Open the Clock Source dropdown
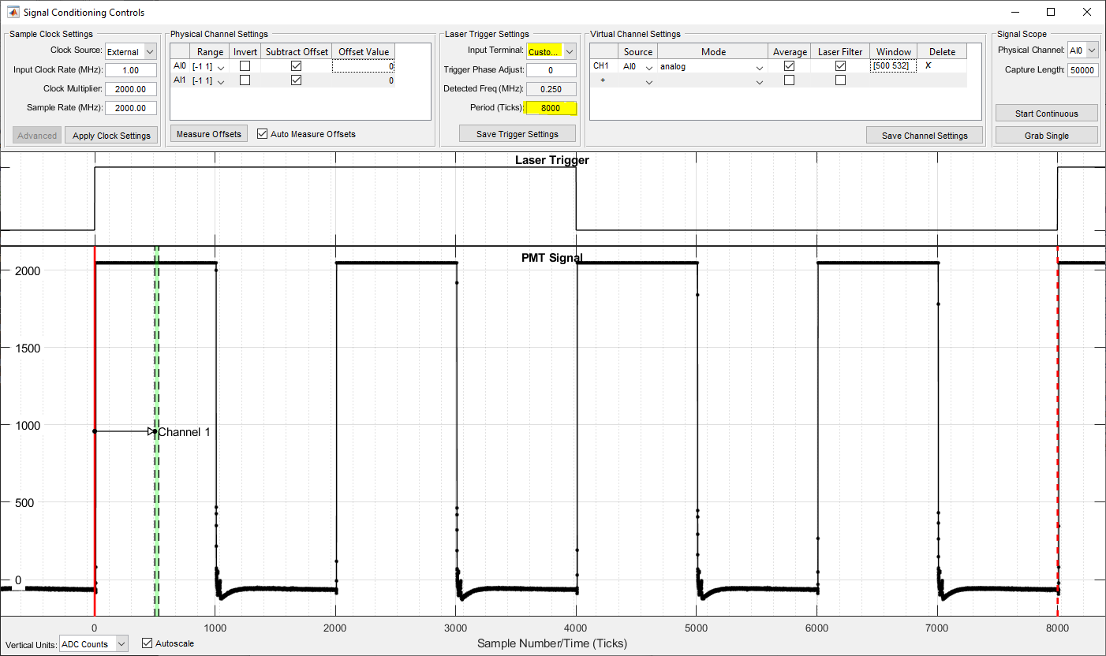This screenshot has width=1106, height=656. [x=132, y=52]
